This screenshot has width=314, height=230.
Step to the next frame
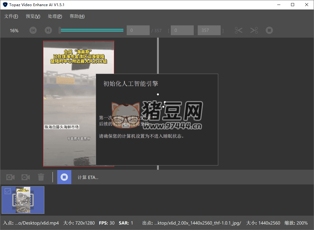point(48,30)
